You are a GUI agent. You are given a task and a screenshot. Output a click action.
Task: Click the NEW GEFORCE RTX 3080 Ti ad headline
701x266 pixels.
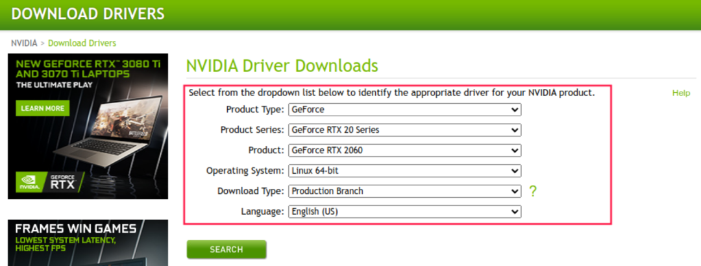(x=88, y=69)
